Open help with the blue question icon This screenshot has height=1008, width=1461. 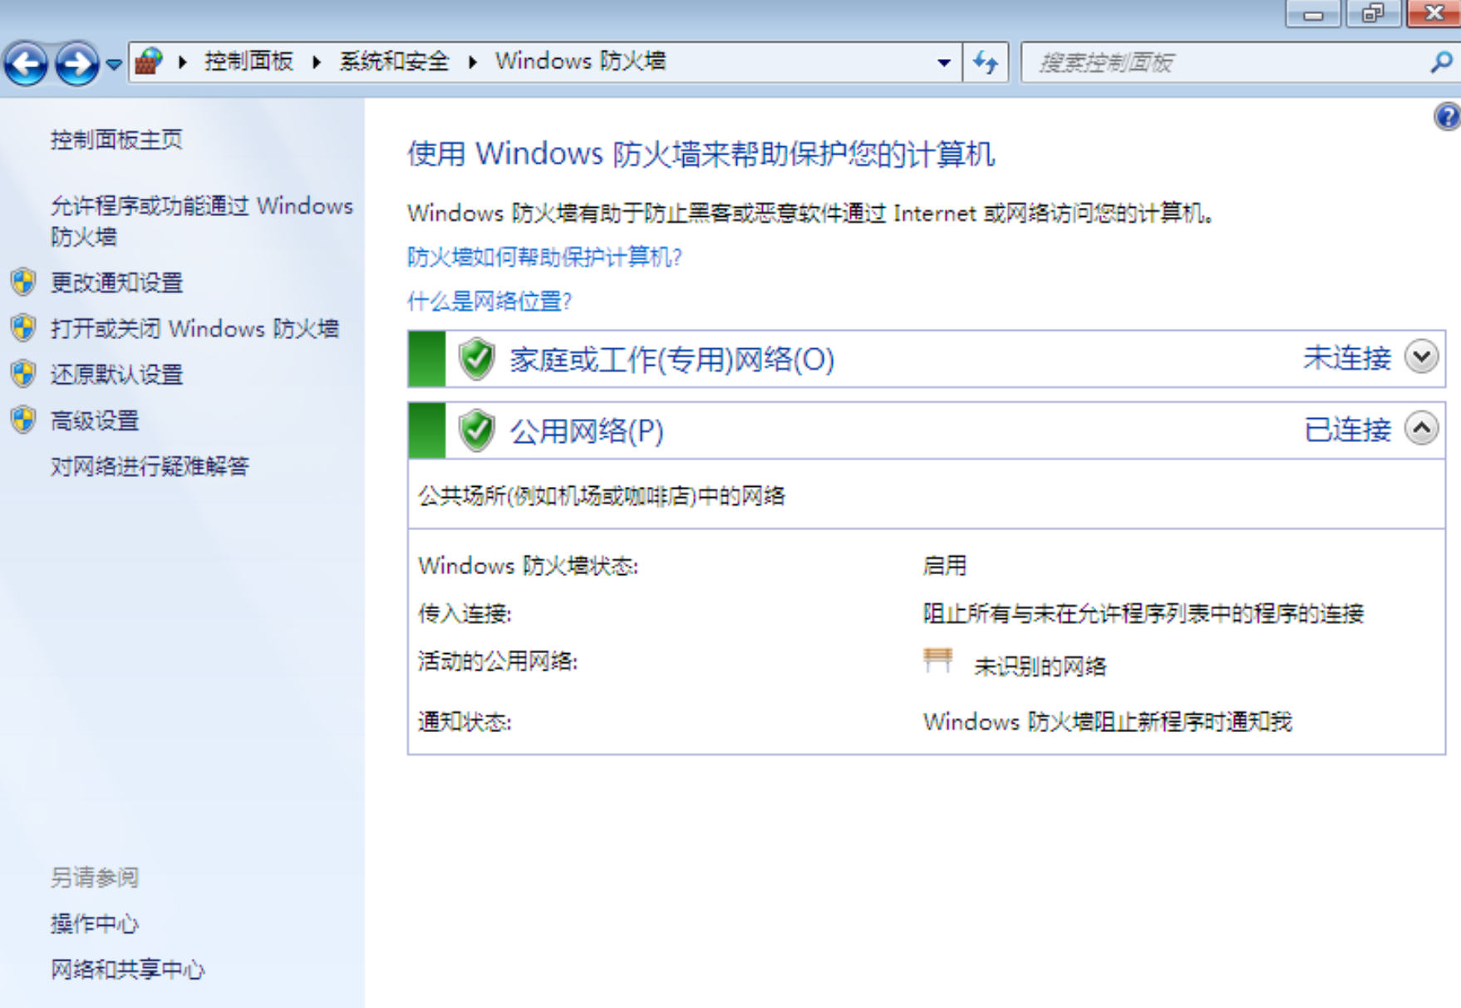pos(1449,116)
